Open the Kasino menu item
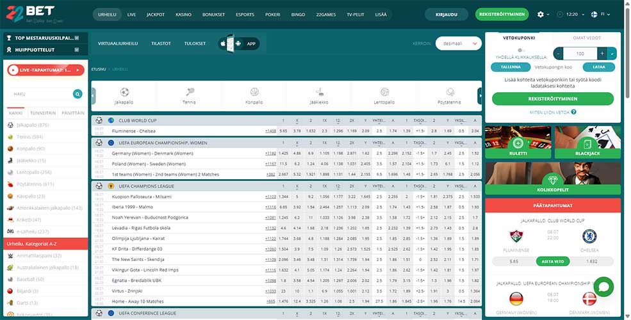The height and width of the screenshot is (320, 631). [183, 15]
